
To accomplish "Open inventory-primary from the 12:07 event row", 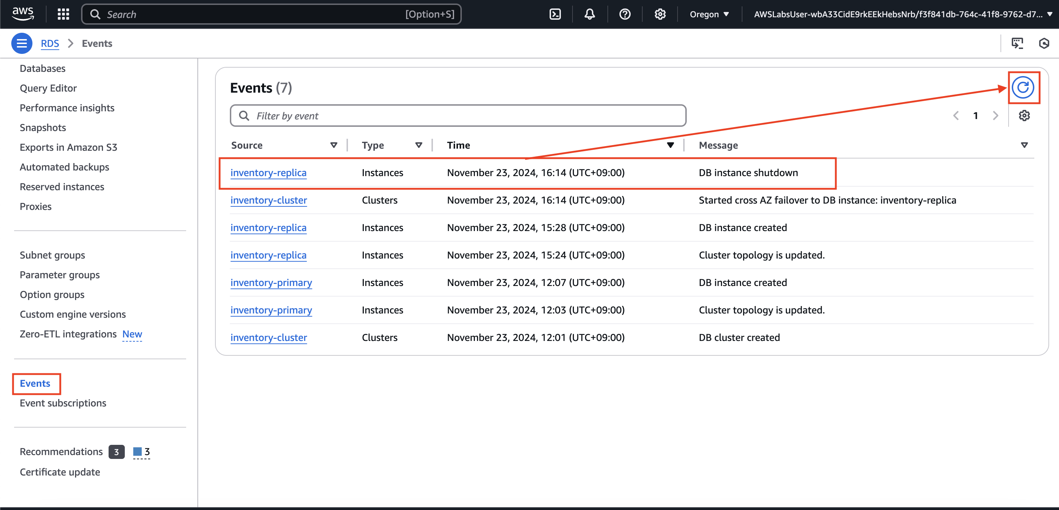I will pyautogui.click(x=271, y=283).
